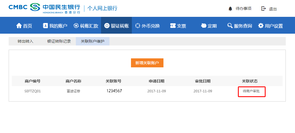Open the 我的账户 contact-card icon

[45, 26]
